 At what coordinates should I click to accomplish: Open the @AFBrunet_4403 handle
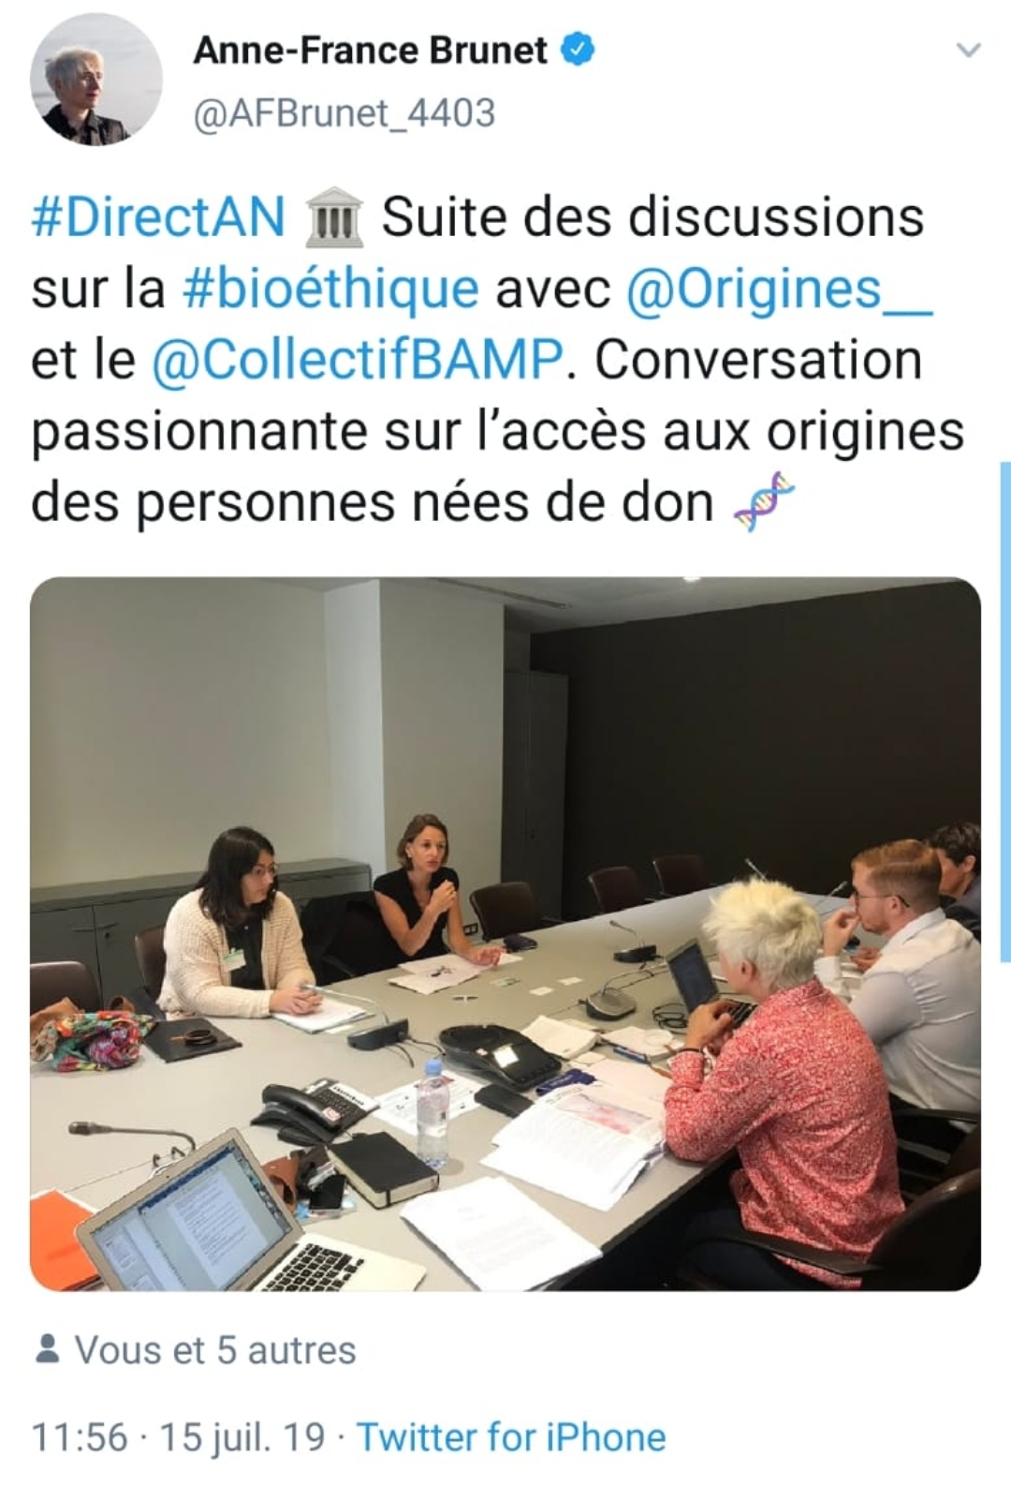pyautogui.click(x=344, y=113)
